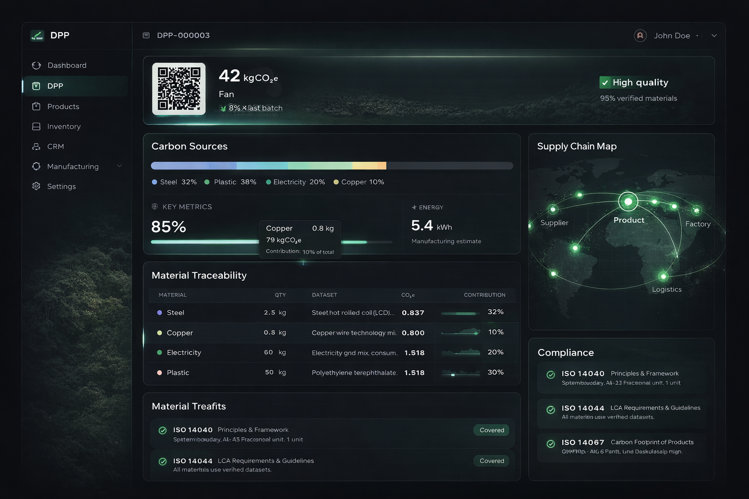Open the Dashboard from the sidebar
Image resolution: width=749 pixels, height=499 pixels.
click(x=67, y=65)
